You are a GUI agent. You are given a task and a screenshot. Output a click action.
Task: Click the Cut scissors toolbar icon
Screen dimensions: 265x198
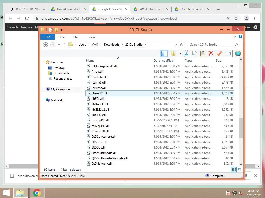[186, 53]
